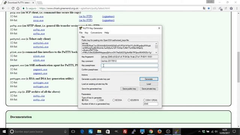This screenshot has height=135, width=240.
Task: Go to the browser home page
Action: tap(18, 8)
